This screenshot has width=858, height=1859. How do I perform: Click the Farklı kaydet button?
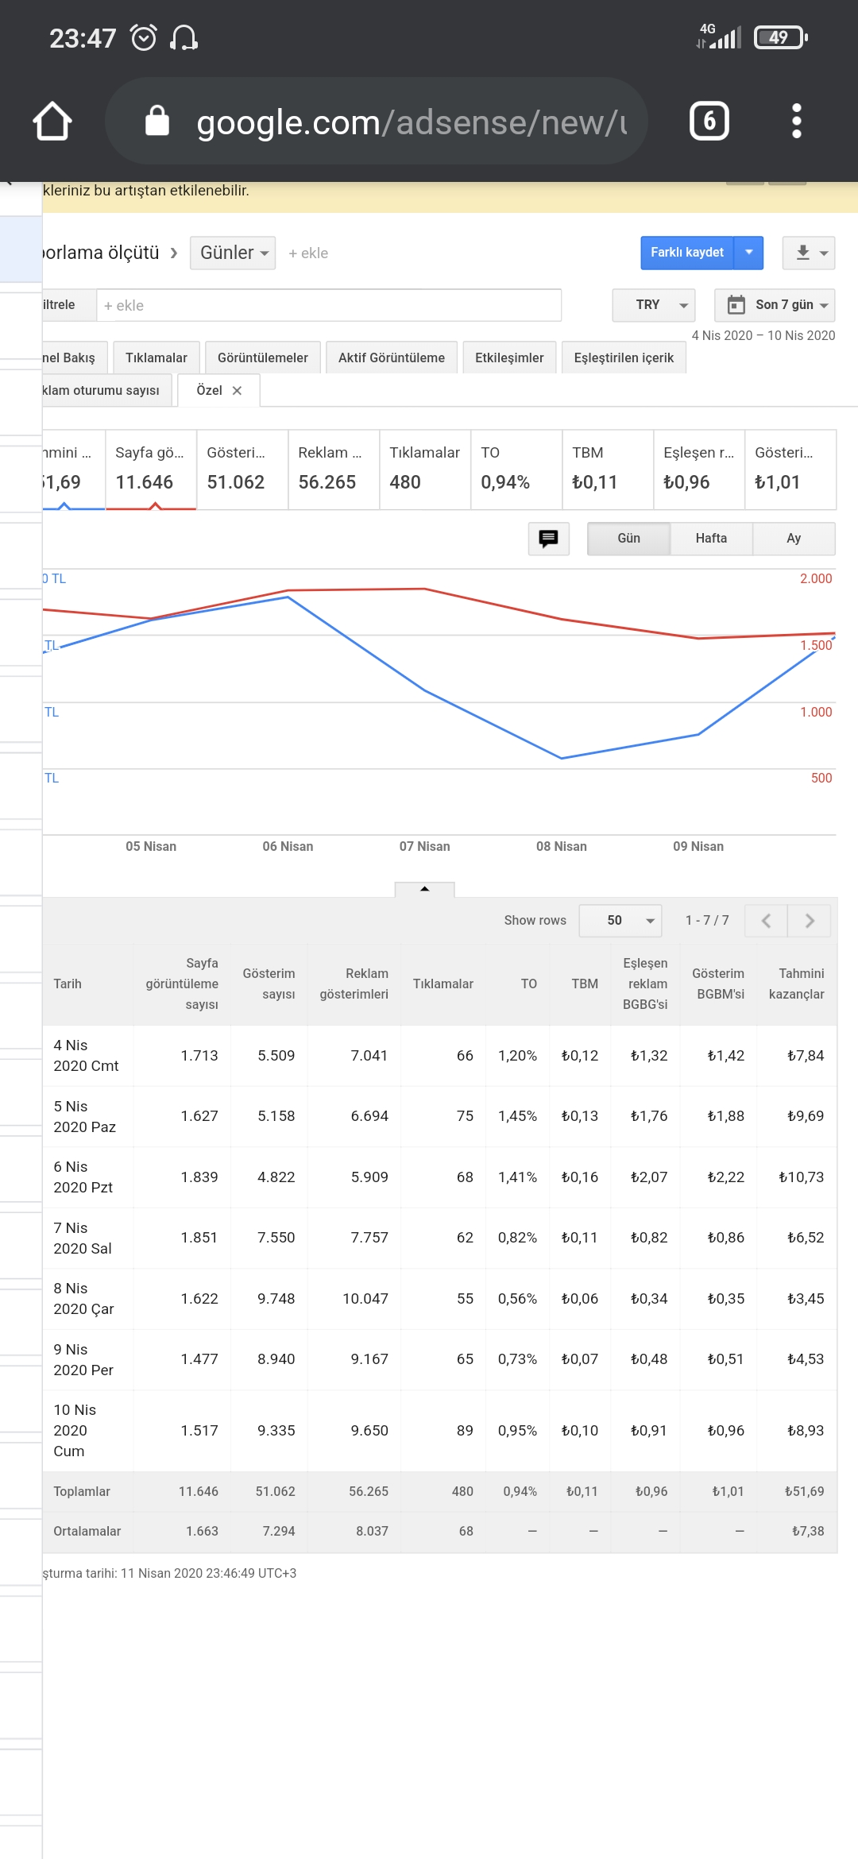pos(687,253)
